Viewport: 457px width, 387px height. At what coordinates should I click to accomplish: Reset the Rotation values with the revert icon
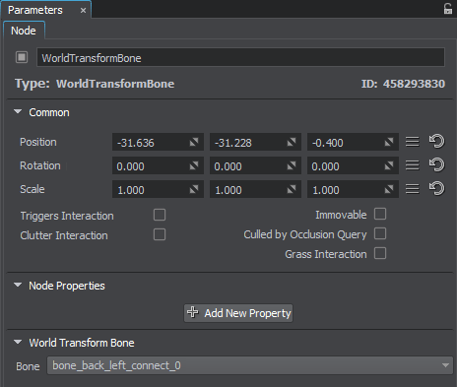[x=436, y=165]
